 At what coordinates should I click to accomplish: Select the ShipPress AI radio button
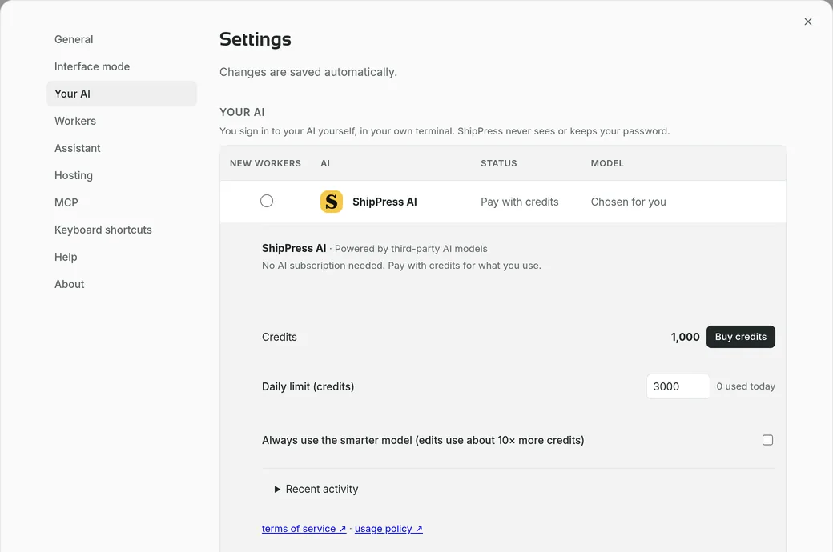click(267, 201)
